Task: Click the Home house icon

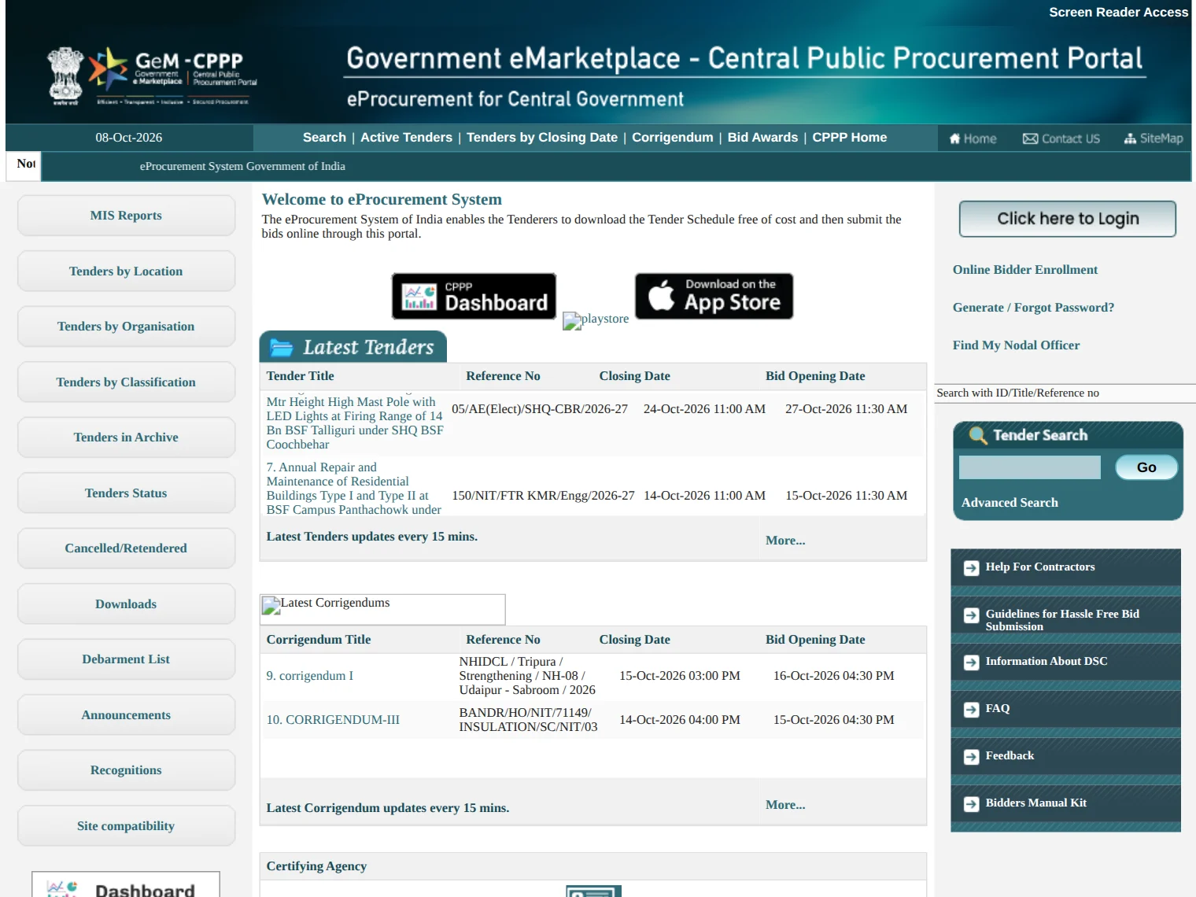Action: (954, 138)
